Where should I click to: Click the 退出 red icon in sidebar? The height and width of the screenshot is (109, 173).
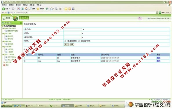point(4,65)
